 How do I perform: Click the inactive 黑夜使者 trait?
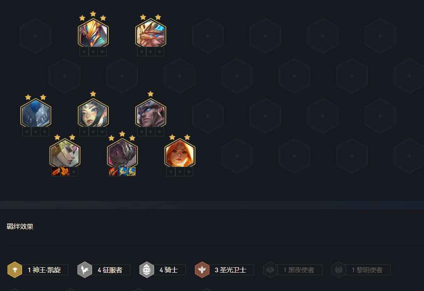pos(292,270)
